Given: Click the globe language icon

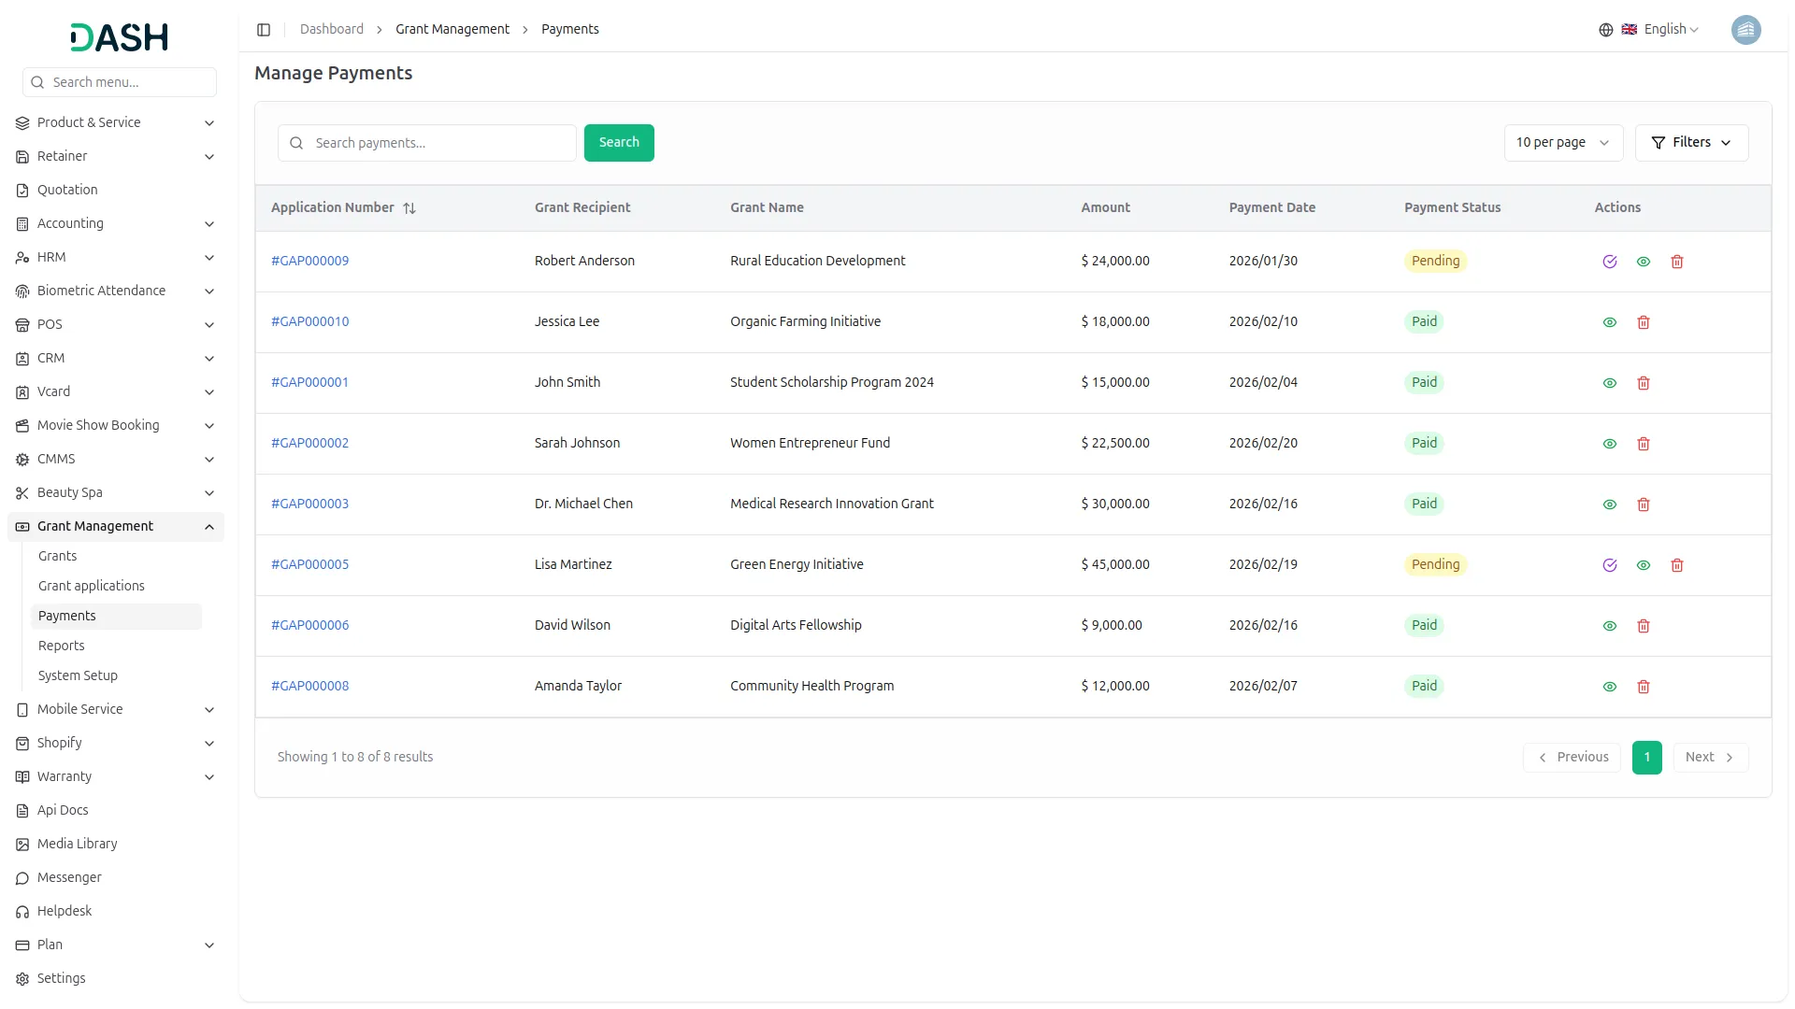Looking at the screenshot, I should (x=1606, y=29).
